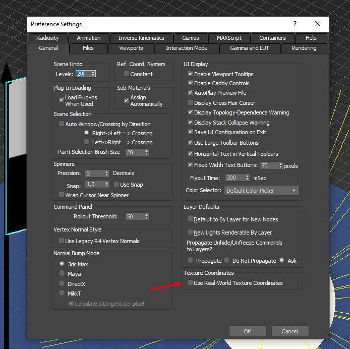Click the Scene Undo Levels field
The image size is (350, 349).
tap(84, 74)
